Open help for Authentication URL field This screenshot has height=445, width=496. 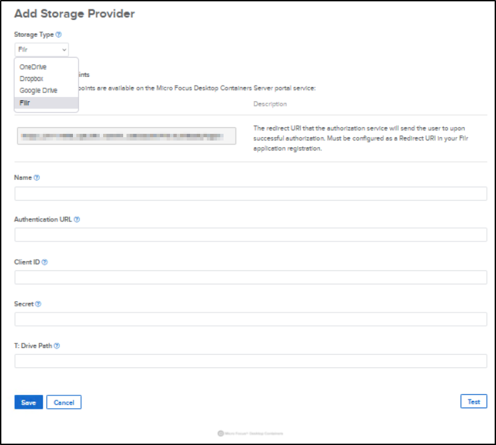[x=77, y=219]
